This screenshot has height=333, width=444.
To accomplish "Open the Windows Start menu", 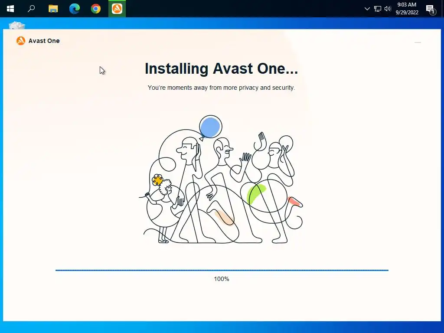I will (x=10, y=9).
